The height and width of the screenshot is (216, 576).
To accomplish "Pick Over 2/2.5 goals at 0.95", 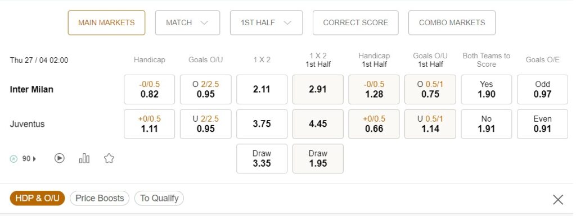I will pyautogui.click(x=206, y=89).
